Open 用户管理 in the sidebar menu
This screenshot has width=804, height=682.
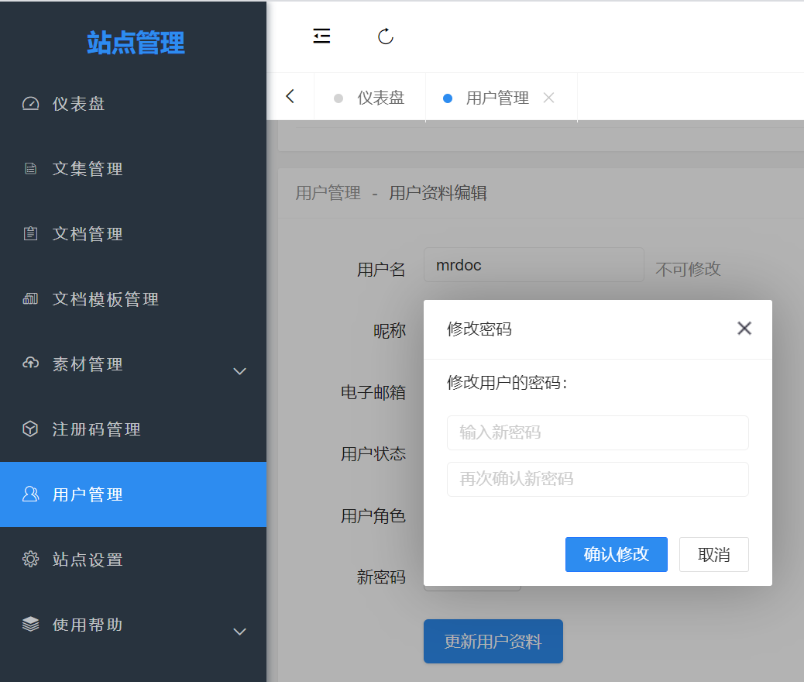tap(88, 494)
